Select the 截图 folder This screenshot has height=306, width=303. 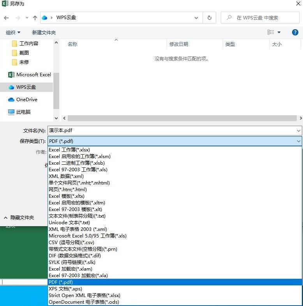pyautogui.click(x=21, y=53)
